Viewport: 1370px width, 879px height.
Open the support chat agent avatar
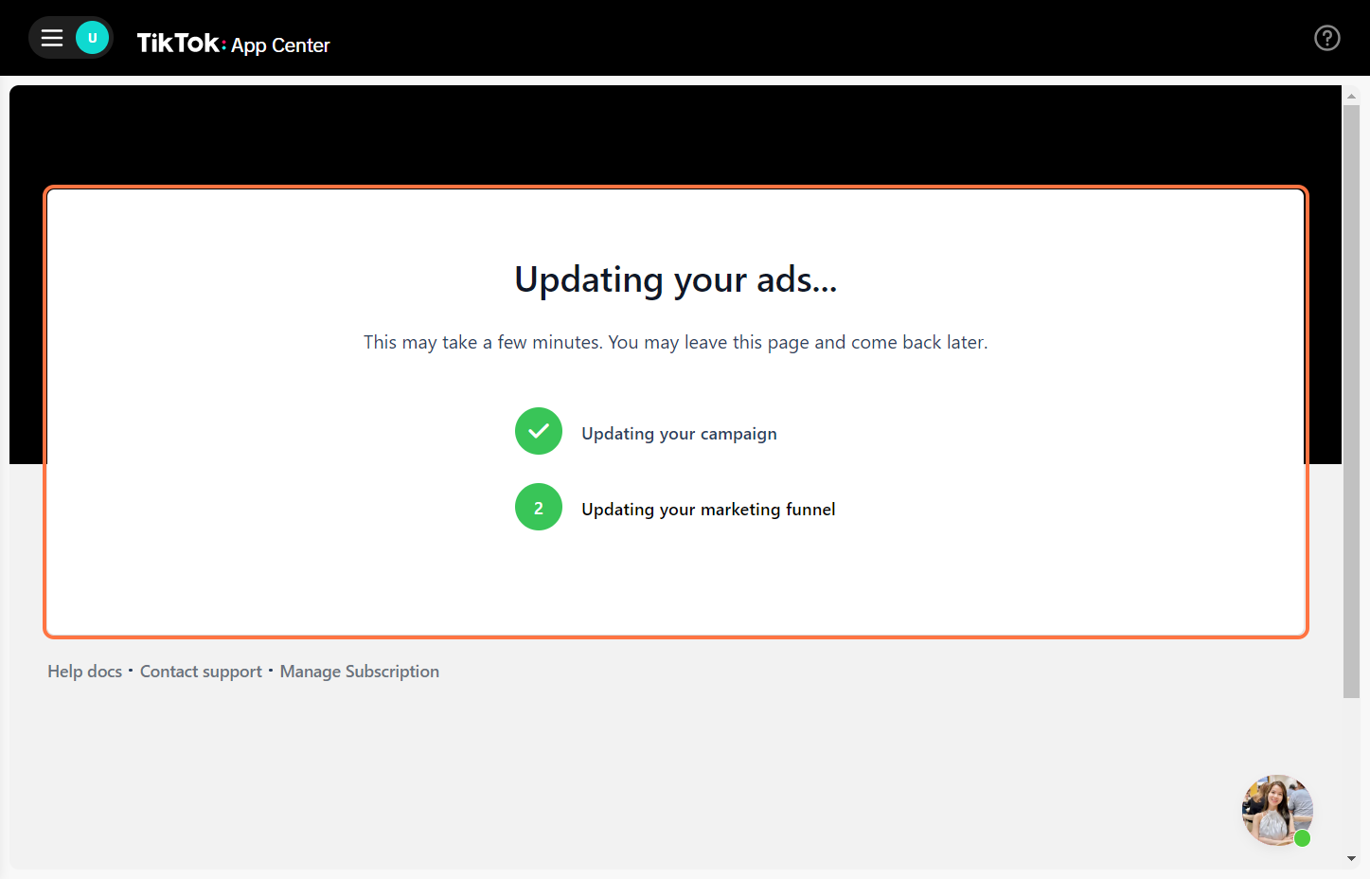pyautogui.click(x=1274, y=808)
